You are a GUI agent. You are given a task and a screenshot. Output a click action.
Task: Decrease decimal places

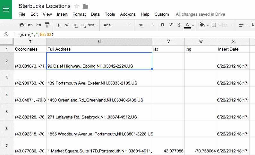click(x=75, y=25)
